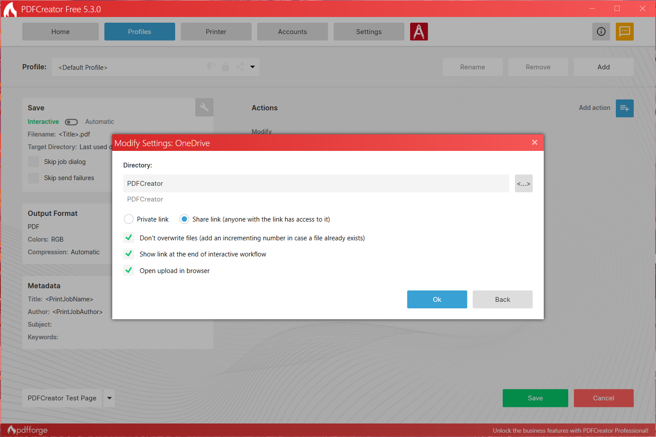
Task: Click the profile translation flag icon
Action: click(x=211, y=66)
